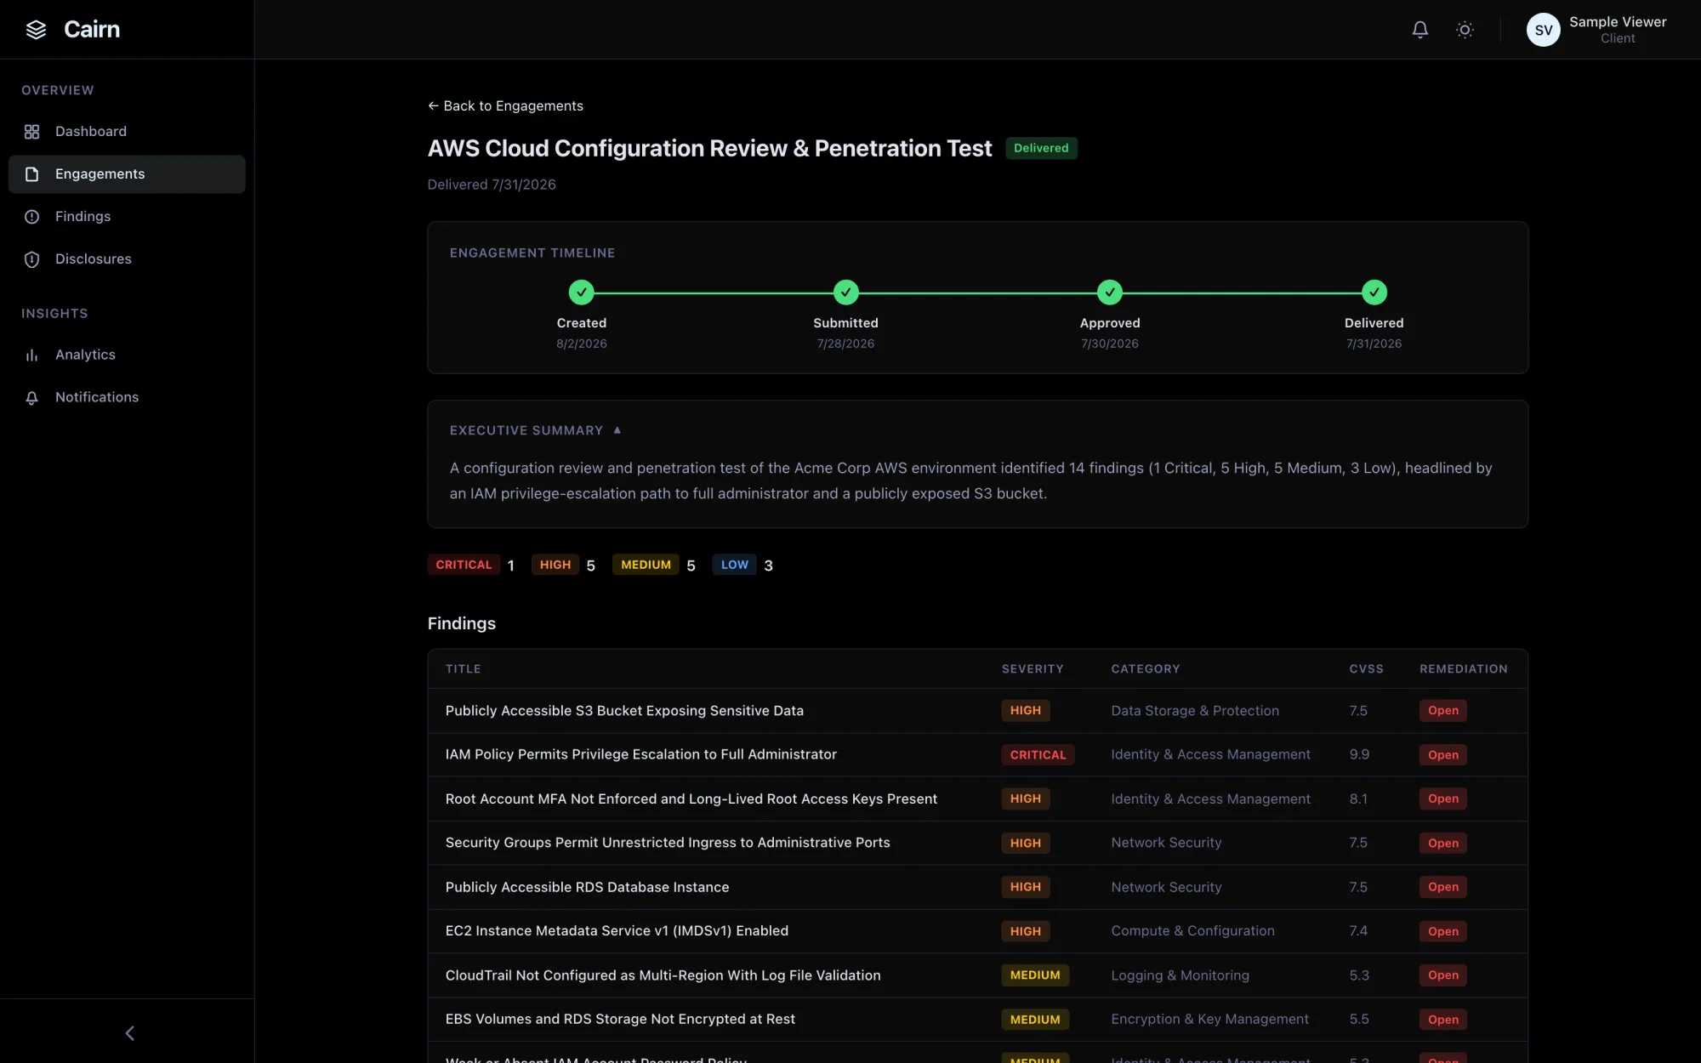The image size is (1701, 1063).
Task: Click 'Data Storage & Protection' category cell
Action: point(1195,711)
